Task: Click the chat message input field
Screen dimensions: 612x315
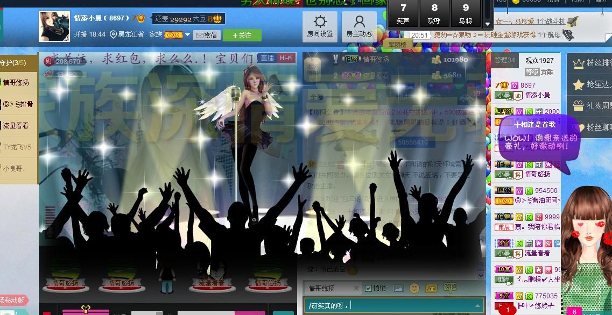Action: tap(388, 305)
